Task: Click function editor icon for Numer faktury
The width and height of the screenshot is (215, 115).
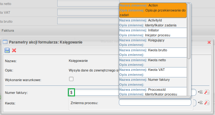Action: (x=207, y=92)
